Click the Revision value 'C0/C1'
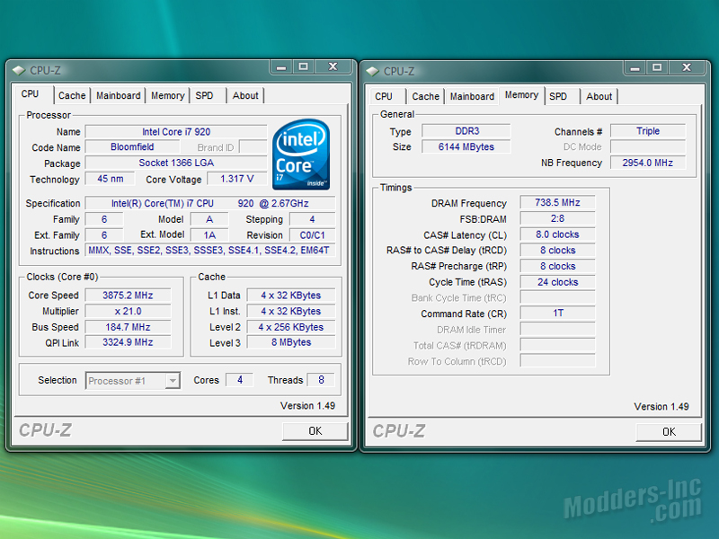 [x=312, y=235]
